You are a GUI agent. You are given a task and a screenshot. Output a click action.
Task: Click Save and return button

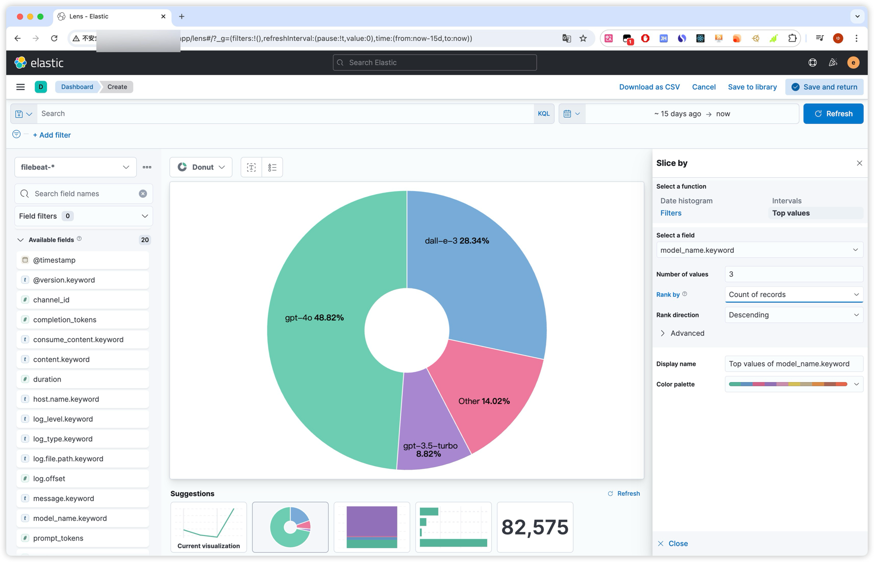point(824,87)
